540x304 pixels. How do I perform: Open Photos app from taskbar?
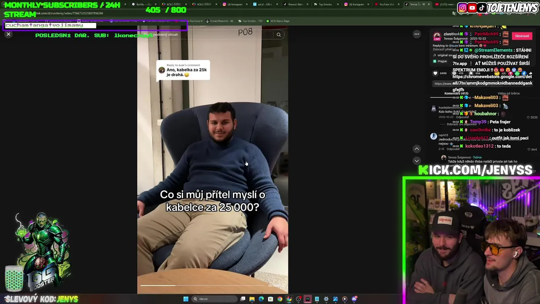tap(335, 299)
